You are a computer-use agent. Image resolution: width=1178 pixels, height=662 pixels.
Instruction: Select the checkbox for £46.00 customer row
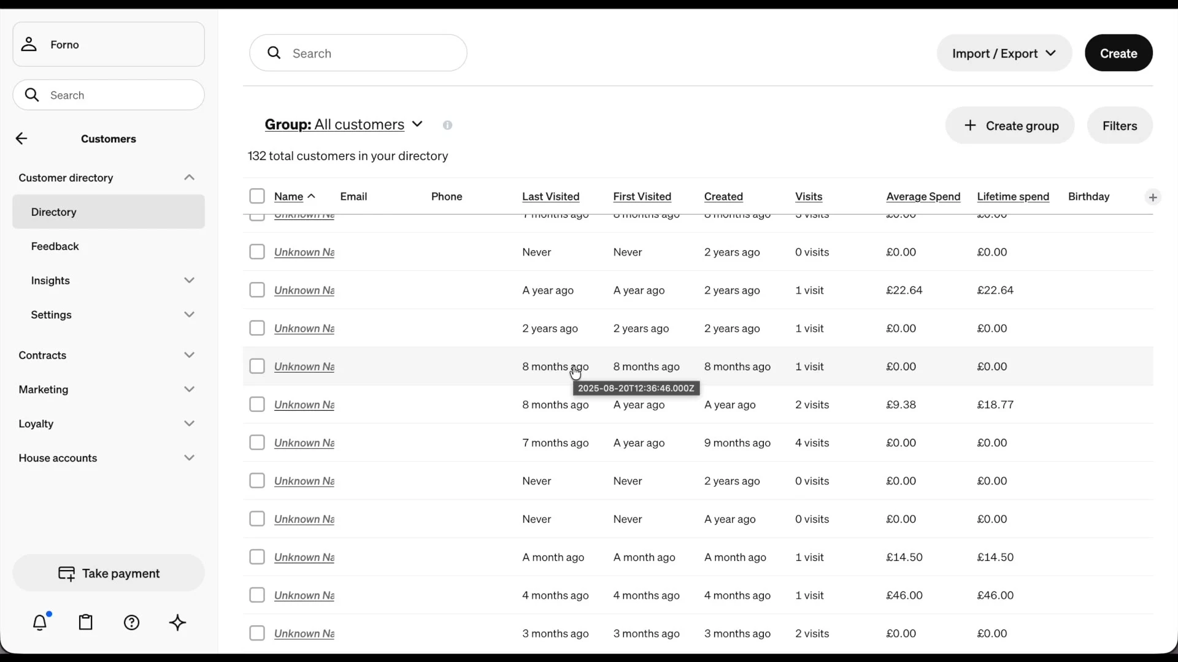click(257, 595)
